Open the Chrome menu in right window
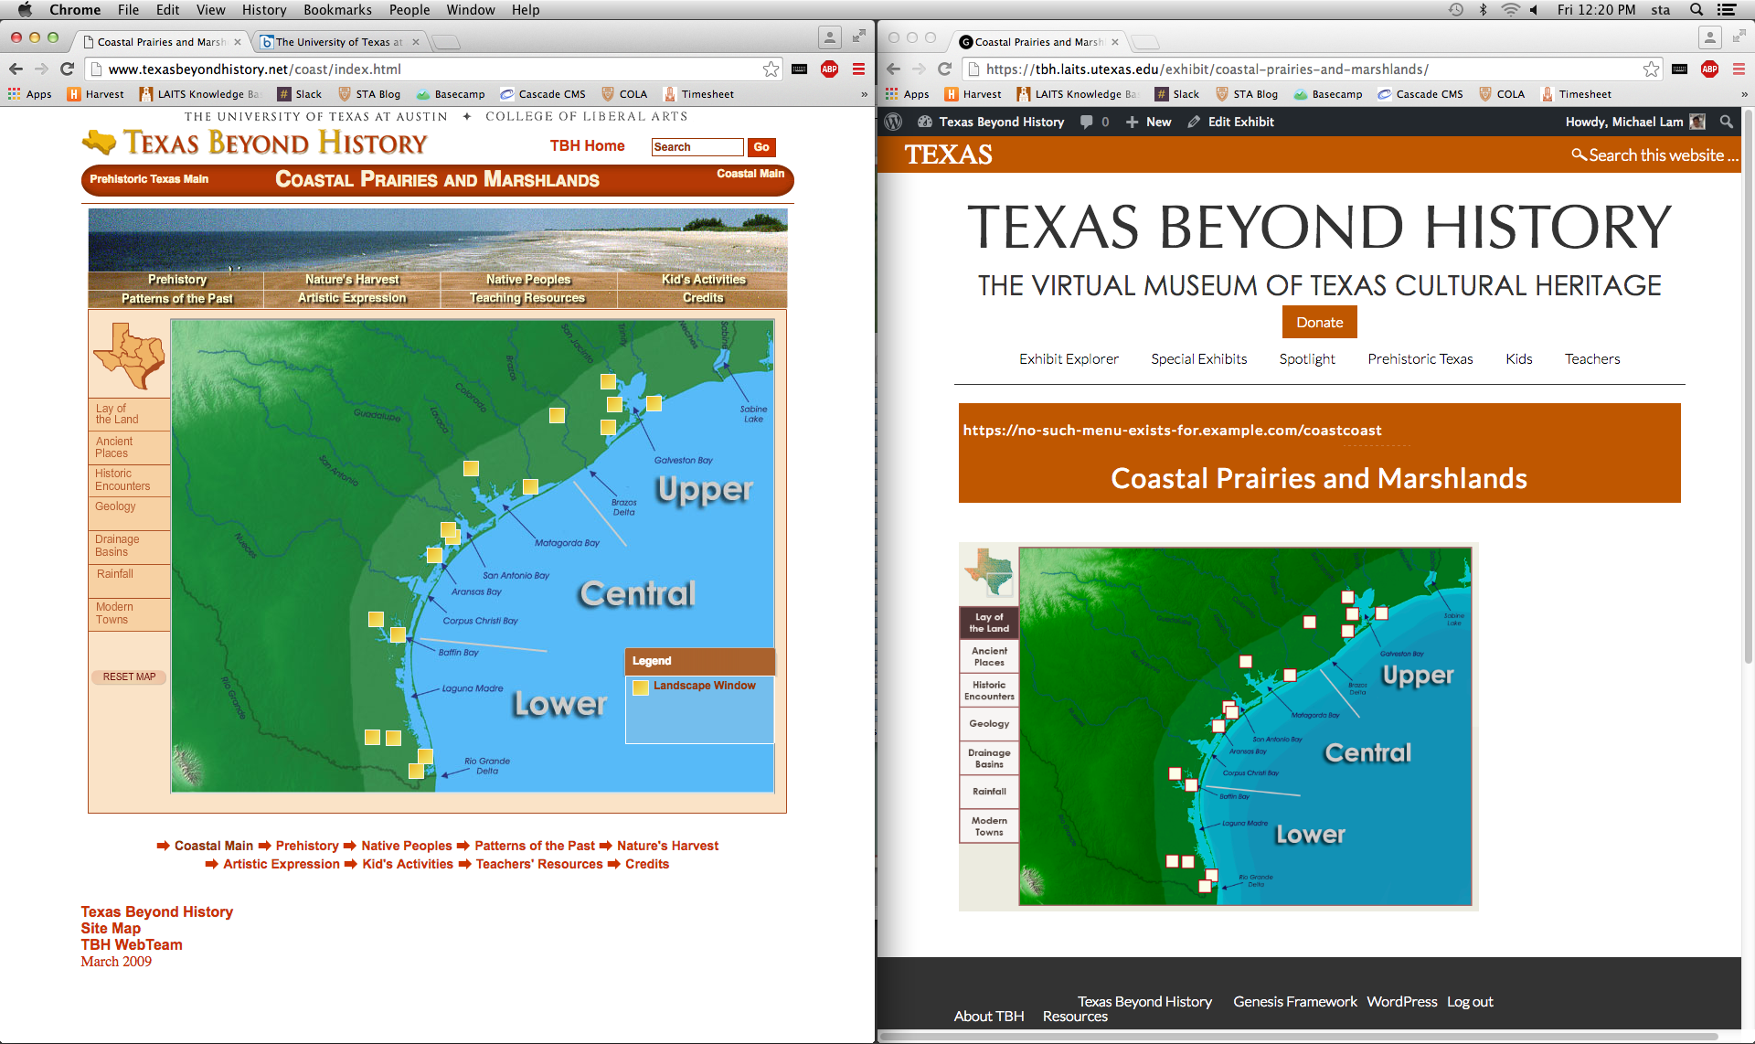Screen dimensions: 1755x1044 tap(1739, 69)
